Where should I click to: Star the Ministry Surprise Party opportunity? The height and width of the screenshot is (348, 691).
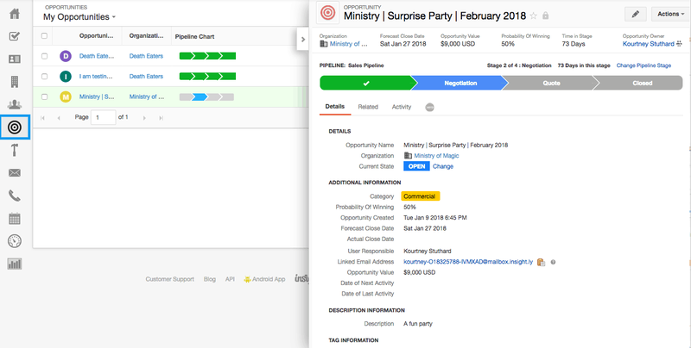click(x=533, y=16)
